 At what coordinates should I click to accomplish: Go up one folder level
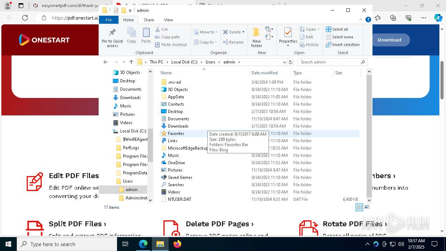[131, 62]
